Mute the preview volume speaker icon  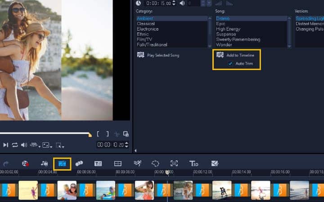[24, 145]
